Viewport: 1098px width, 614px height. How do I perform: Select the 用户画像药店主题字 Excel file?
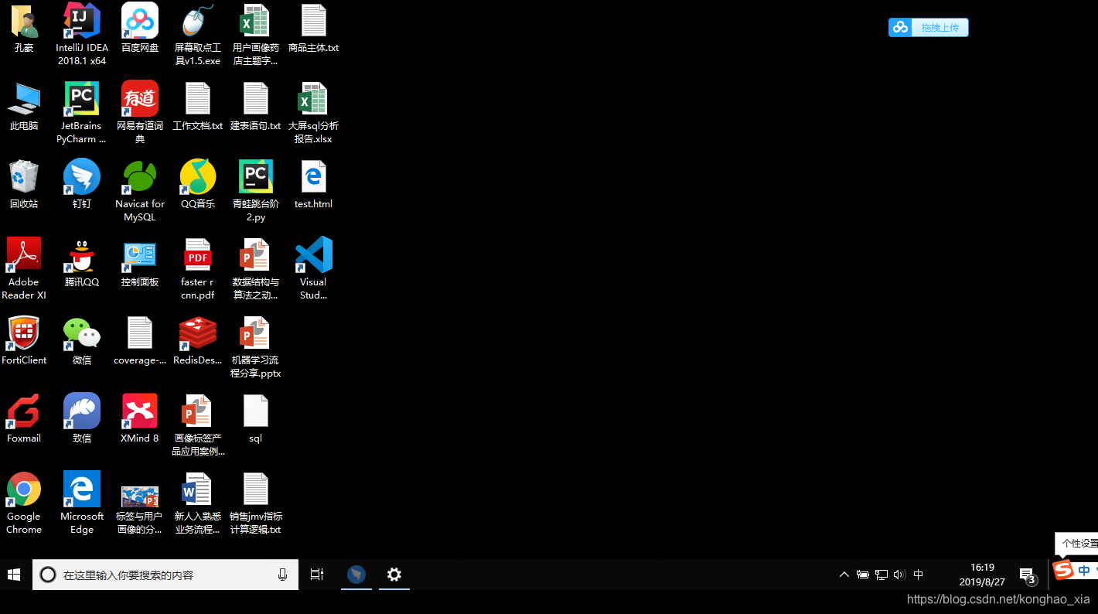coord(255,34)
